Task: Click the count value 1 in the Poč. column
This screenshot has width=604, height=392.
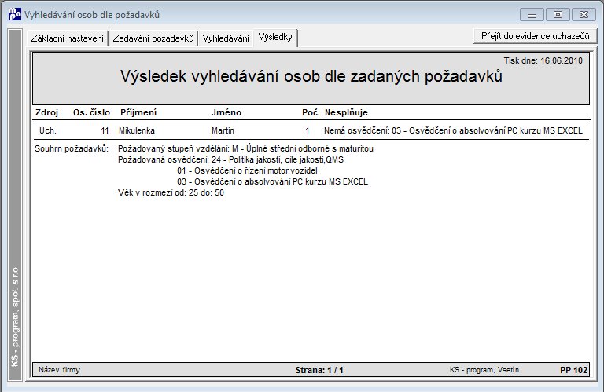Action: [308, 130]
